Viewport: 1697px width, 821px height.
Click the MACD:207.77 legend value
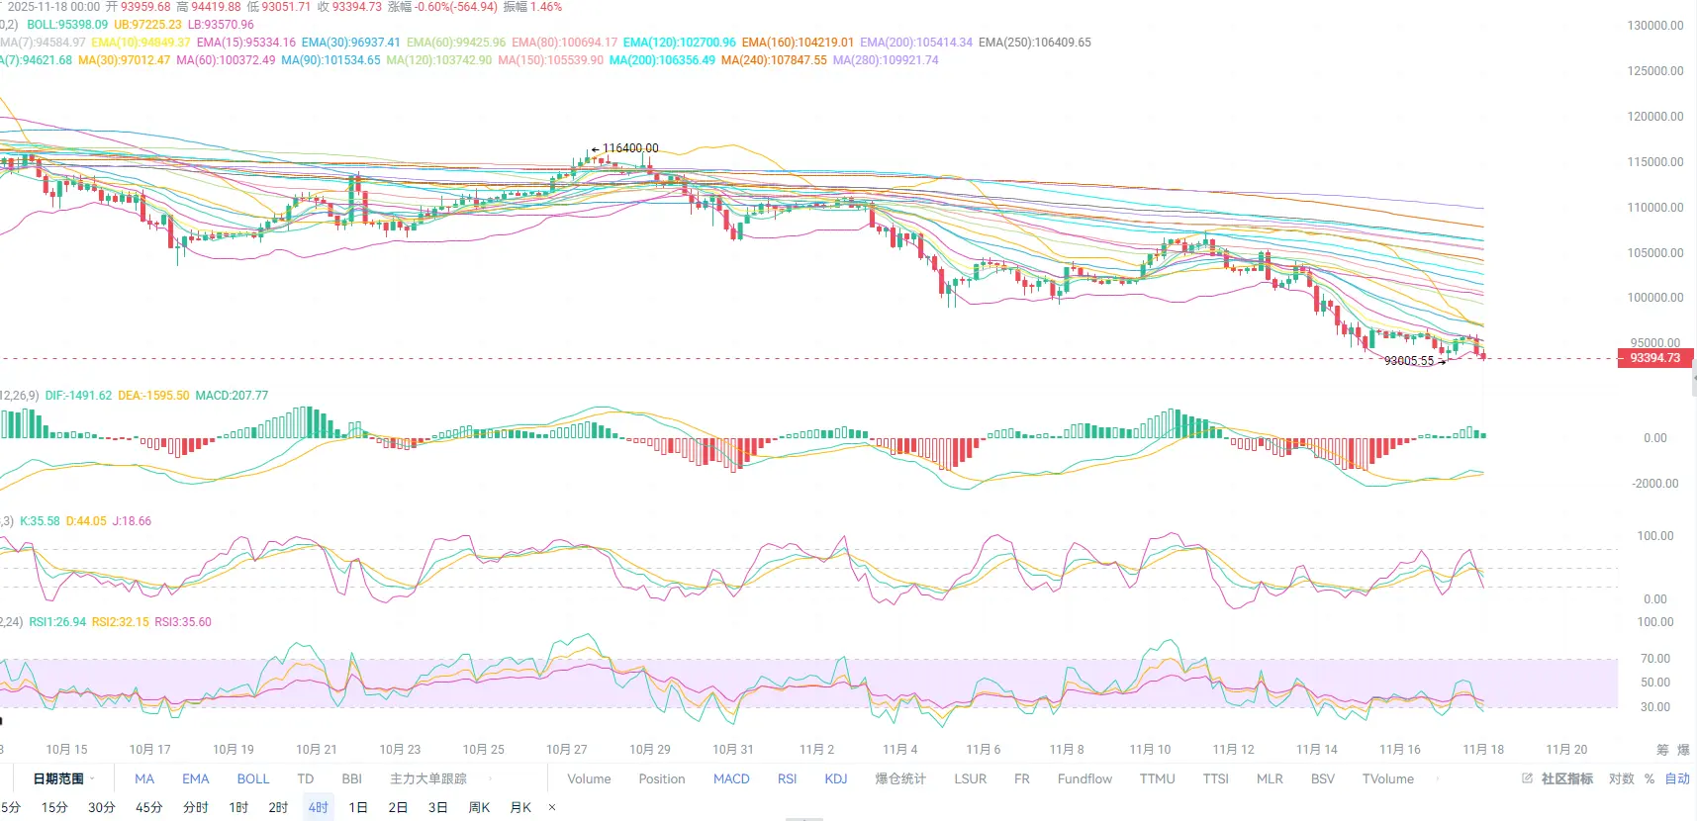(x=232, y=396)
